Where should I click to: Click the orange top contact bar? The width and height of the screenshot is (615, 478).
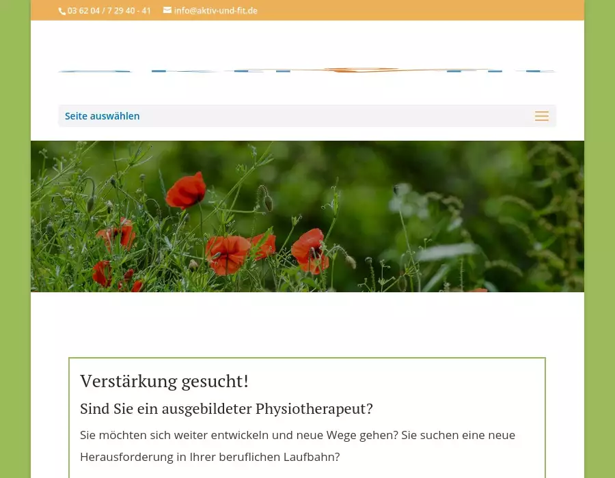[410, 10]
